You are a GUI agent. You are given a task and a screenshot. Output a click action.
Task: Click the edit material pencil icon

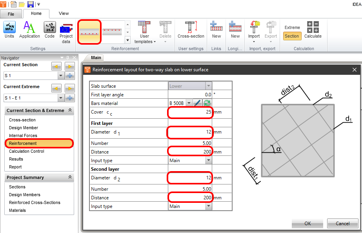coord(197,103)
